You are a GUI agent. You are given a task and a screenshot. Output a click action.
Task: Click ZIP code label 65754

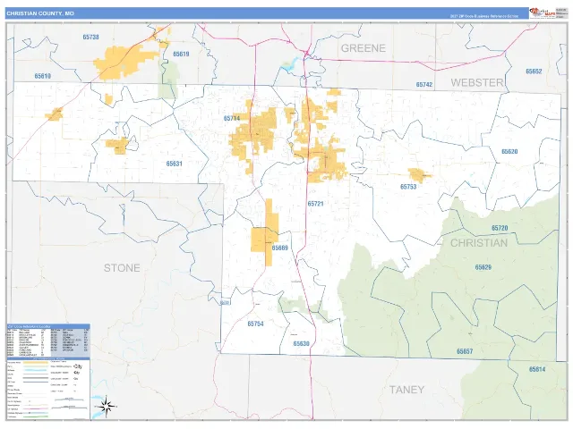click(255, 324)
